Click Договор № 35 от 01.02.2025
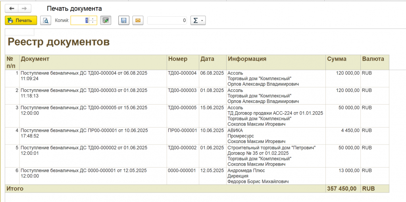406x202 pixels. click(258, 153)
